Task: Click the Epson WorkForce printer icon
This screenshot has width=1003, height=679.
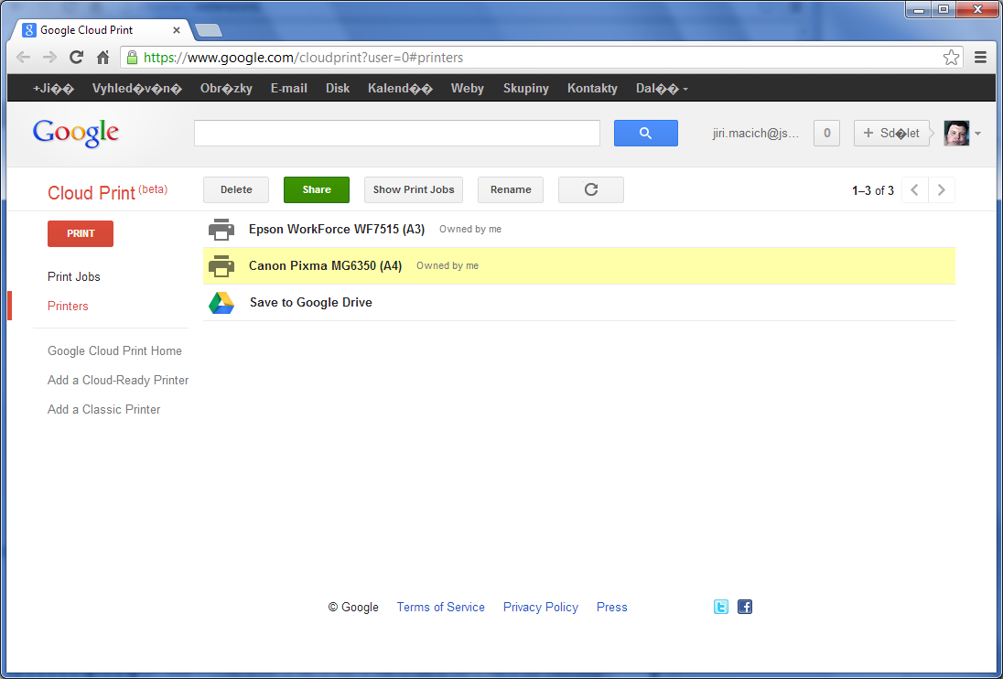Action: click(x=221, y=230)
